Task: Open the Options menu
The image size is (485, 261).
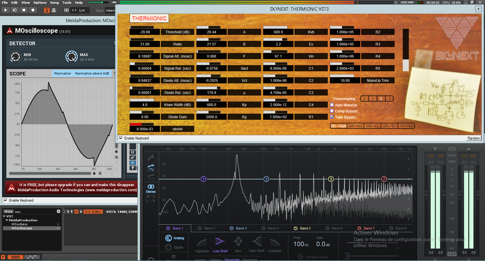Action: point(40,2)
